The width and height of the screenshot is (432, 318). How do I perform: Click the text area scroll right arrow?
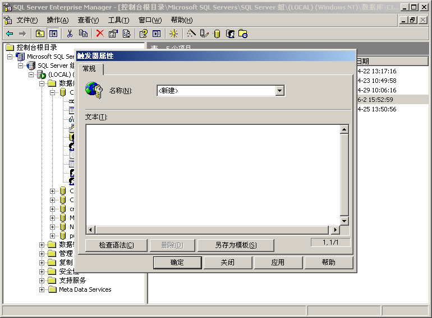click(336, 230)
